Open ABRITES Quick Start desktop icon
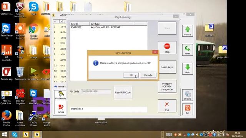The image size is (246, 138). pyautogui.click(x=7, y=97)
